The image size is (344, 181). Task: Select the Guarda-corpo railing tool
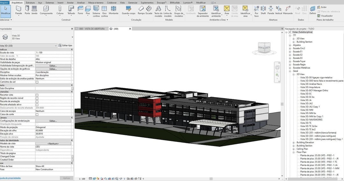click(x=129, y=10)
